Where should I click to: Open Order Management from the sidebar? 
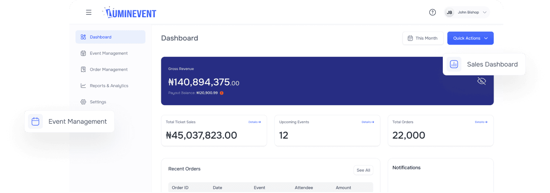pyautogui.click(x=108, y=69)
